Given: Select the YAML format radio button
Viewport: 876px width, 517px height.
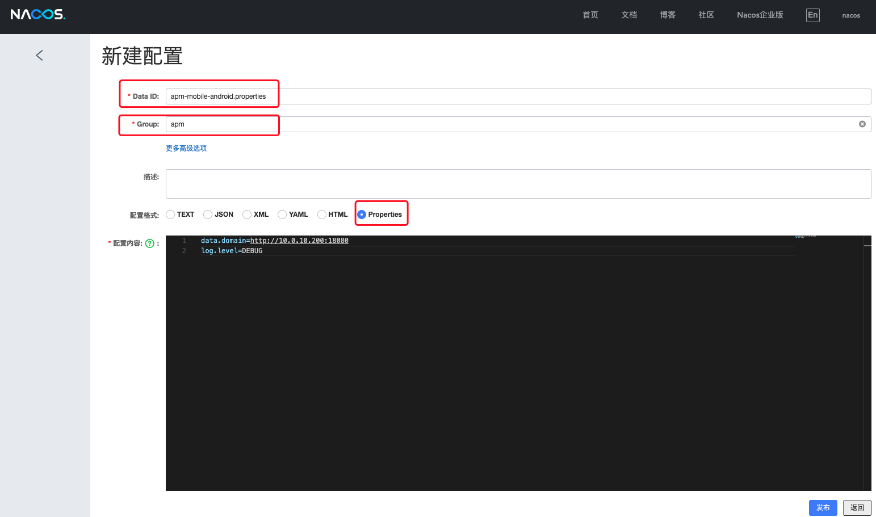Looking at the screenshot, I should pyautogui.click(x=282, y=215).
